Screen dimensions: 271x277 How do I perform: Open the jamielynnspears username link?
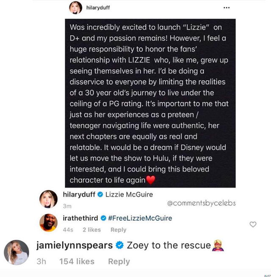click(x=75, y=245)
